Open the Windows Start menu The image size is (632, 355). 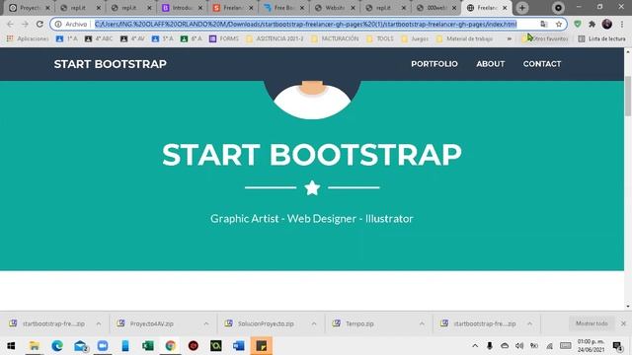11,346
